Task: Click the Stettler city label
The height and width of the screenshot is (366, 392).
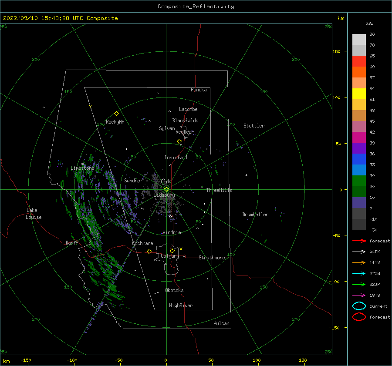Action: [254, 126]
